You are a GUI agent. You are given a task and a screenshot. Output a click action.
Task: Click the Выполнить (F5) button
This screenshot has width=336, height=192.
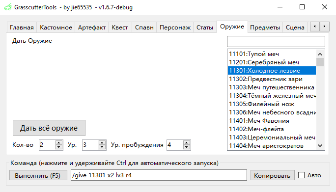coord(38,175)
